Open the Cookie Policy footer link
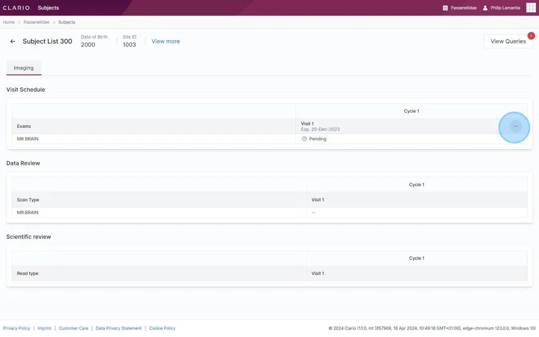Image resolution: width=539 pixels, height=337 pixels. point(162,328)
